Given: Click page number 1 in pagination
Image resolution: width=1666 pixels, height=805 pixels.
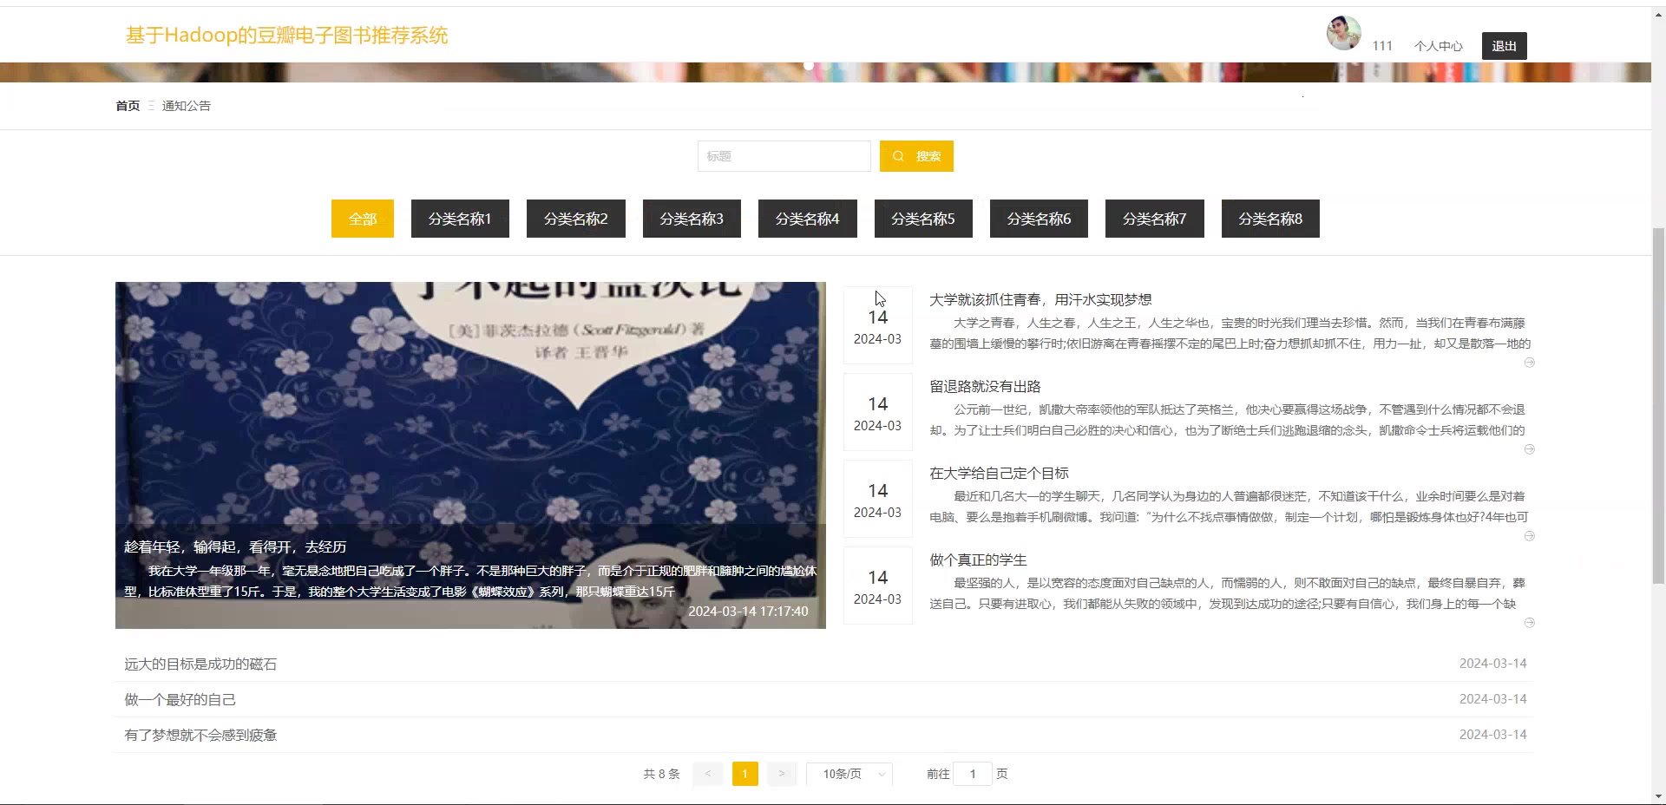Looking at the screenshot, I should point(744,774).
